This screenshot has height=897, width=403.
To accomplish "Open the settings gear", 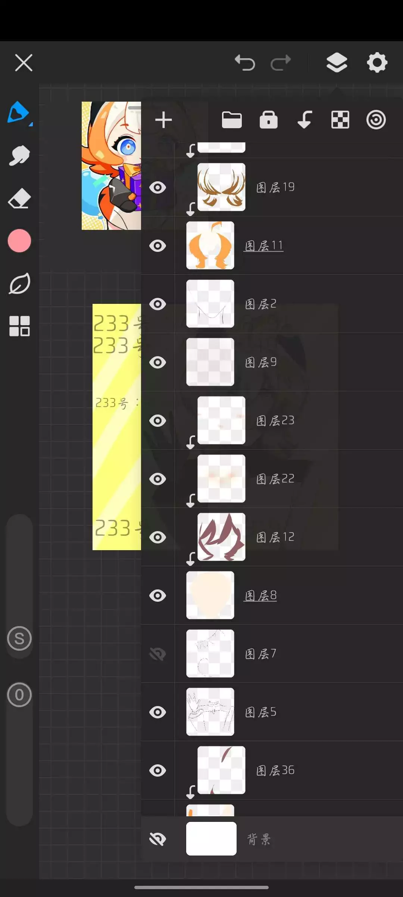I will tap(377, 62).
